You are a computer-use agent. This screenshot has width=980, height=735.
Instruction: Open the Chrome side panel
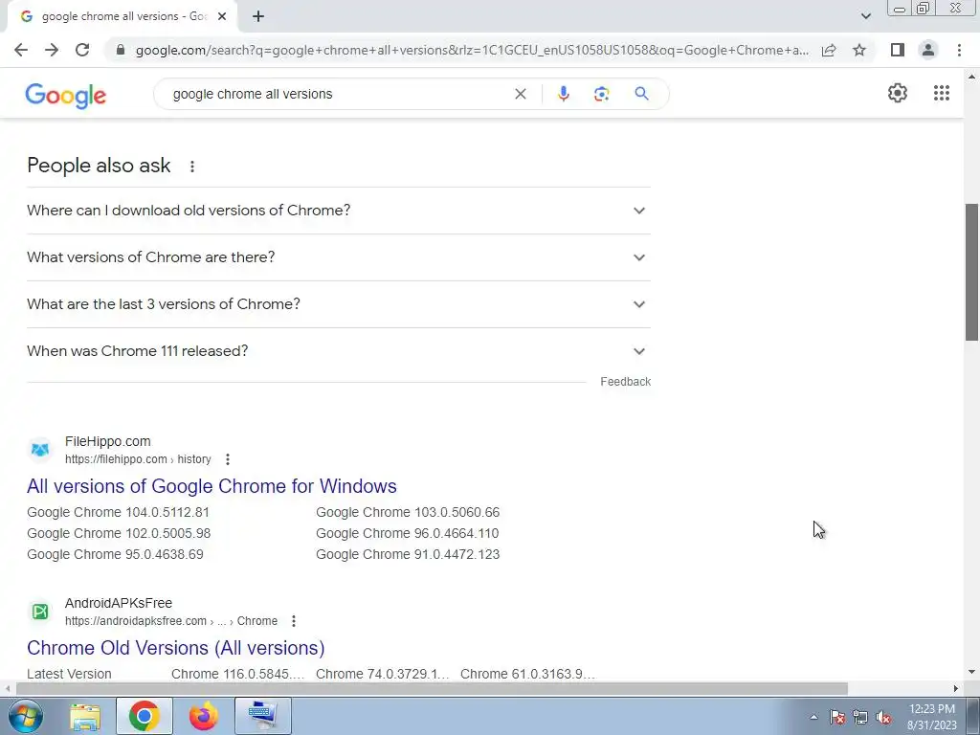point(897,50)
